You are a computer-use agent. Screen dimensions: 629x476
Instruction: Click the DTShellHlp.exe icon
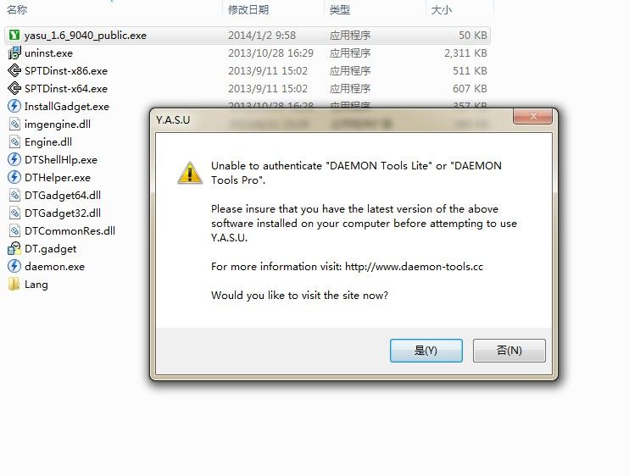[14, 159]
